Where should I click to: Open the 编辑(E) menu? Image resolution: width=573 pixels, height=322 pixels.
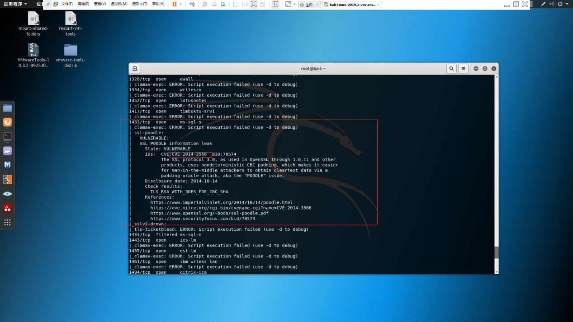point(83,4)
